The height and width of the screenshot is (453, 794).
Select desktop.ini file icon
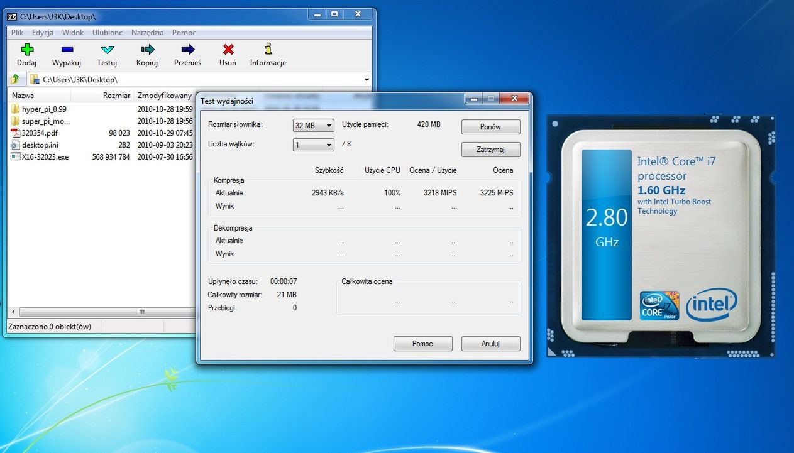point(16,145)
